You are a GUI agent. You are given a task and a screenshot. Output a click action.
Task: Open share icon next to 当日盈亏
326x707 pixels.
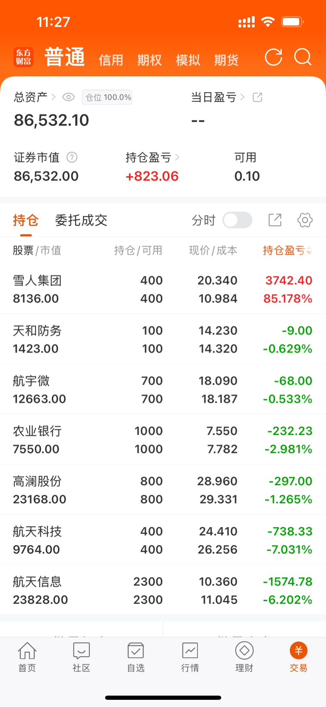(257, 97)
